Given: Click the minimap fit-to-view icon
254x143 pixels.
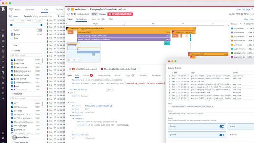Looking at the screenshot, I should [69, 60].
